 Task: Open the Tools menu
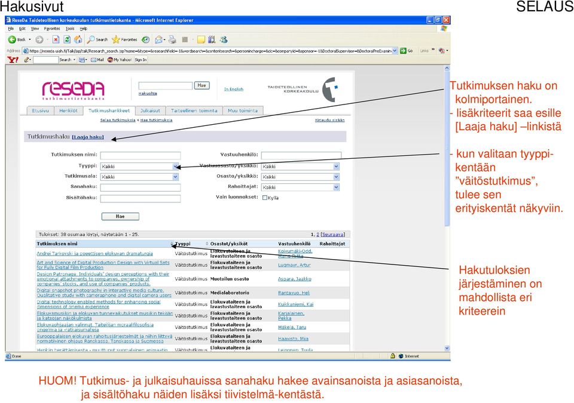[70, 29]
